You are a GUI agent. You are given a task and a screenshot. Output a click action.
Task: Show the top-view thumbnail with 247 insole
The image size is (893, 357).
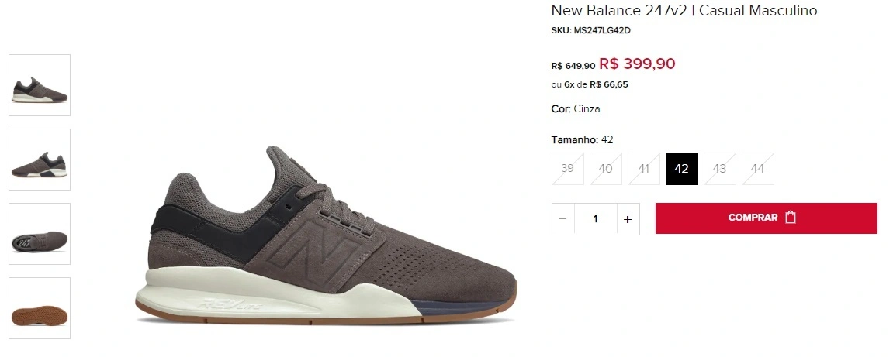[x=40, y=234]
